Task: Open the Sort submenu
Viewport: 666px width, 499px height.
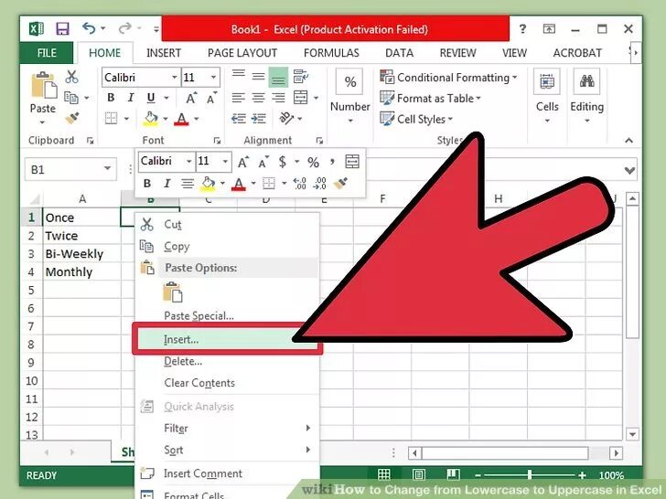Action: (x=227, y=450)
